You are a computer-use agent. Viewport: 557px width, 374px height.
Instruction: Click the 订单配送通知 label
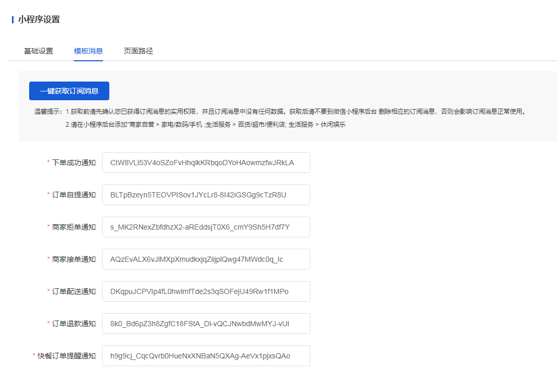pos(74,292)
